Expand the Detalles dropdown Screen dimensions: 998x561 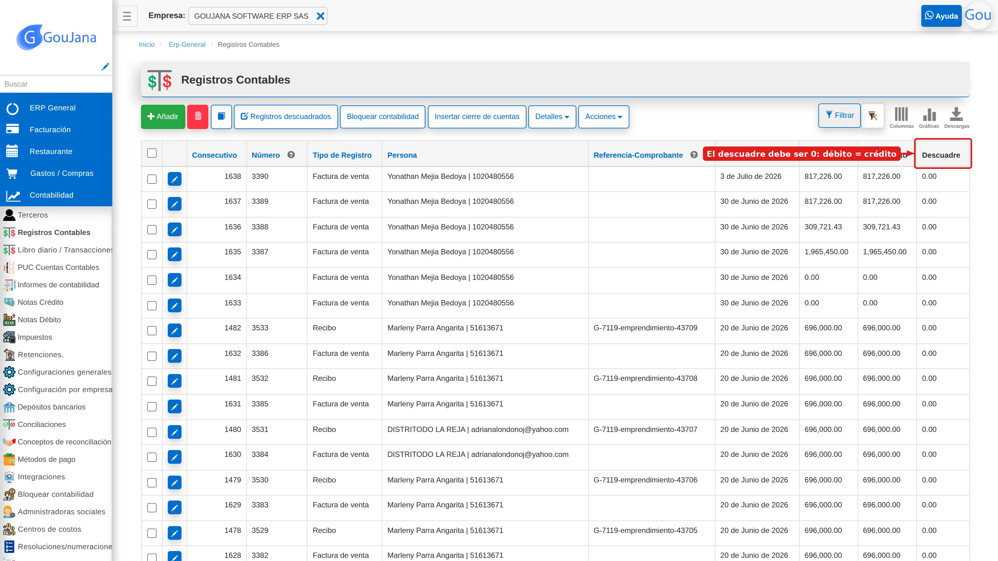(x=552, y=117)
